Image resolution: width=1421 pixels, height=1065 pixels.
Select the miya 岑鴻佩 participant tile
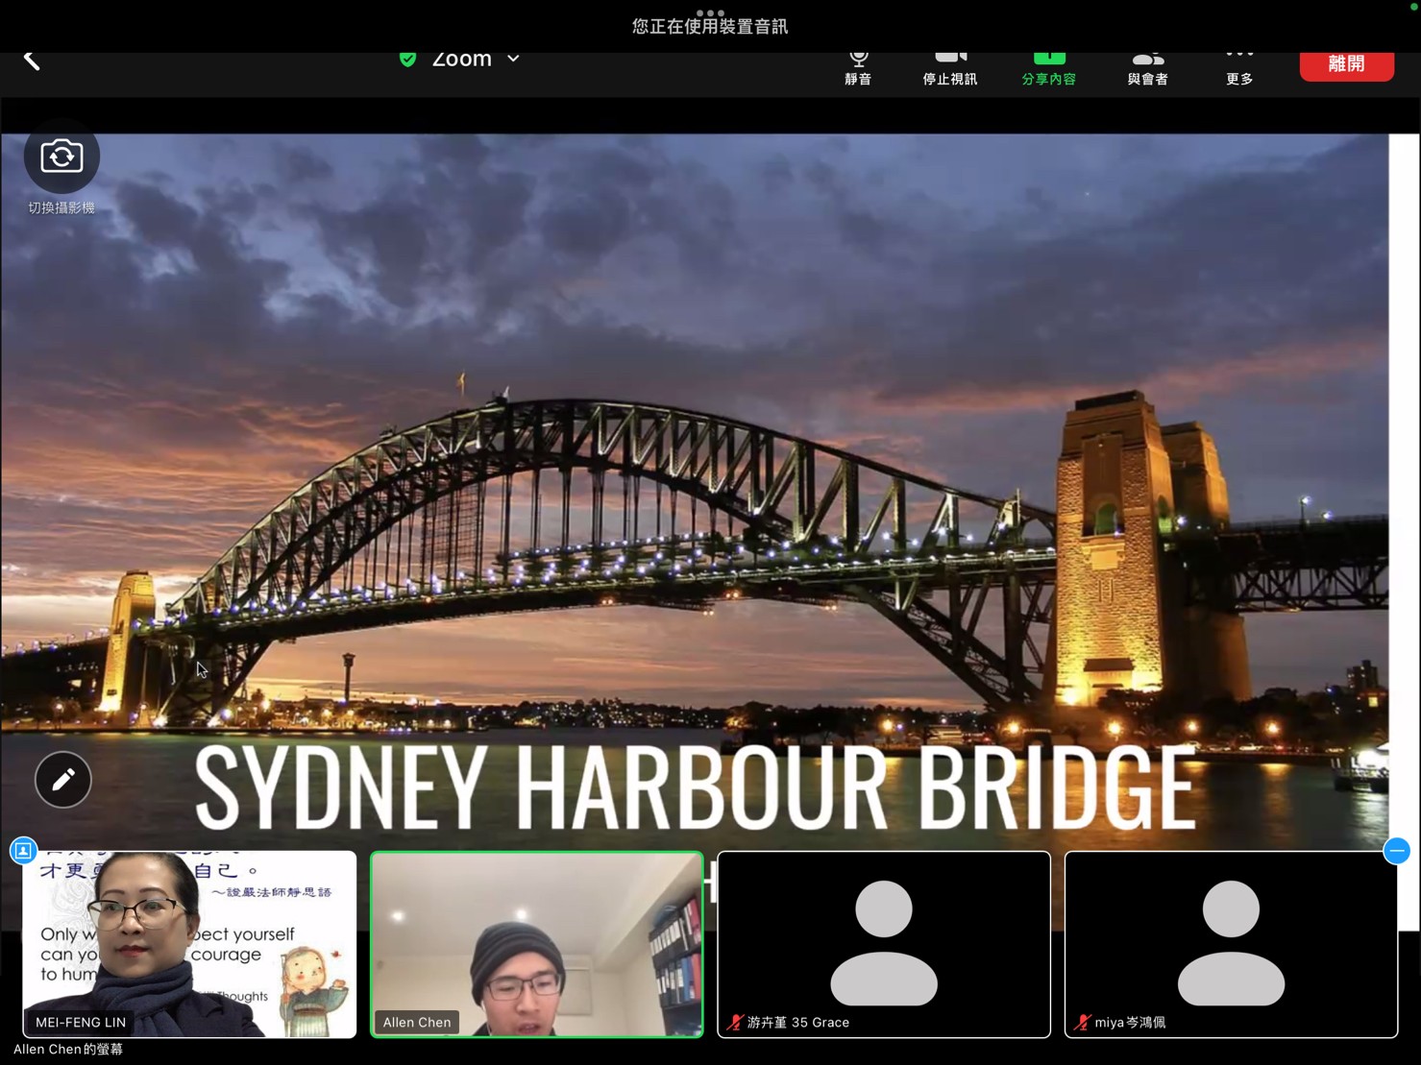tap(1231, 943)
